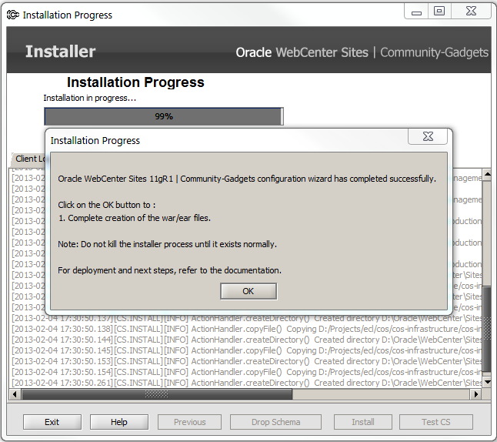Click the 'Note: Do not kill the installer' message

[167, 244]
